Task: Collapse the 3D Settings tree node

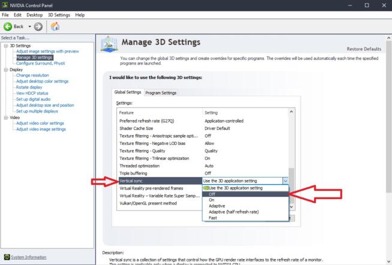Action: (6, 45)
